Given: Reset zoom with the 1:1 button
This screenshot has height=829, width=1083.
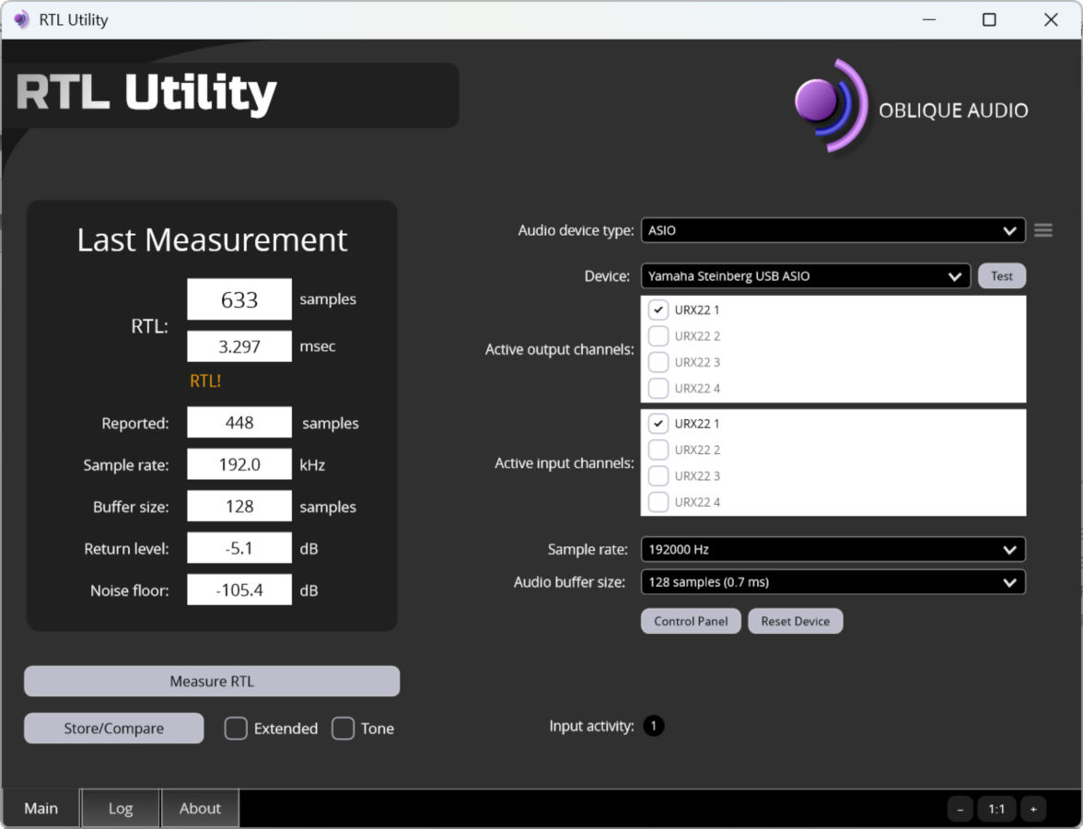Looking at the screenshot, I should click(x=996, y=809).
